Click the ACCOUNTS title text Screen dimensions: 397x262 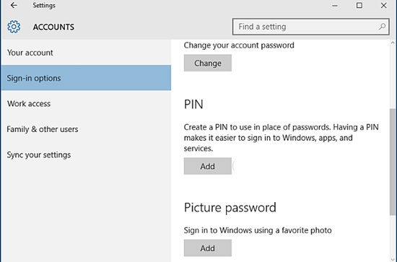[x=53, y=27]
